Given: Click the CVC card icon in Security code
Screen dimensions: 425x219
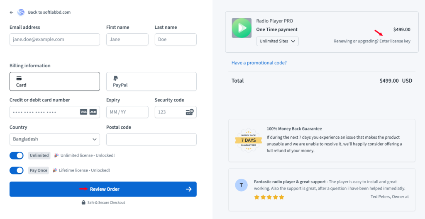Looking at the screenshot, I should coord(190,112).
